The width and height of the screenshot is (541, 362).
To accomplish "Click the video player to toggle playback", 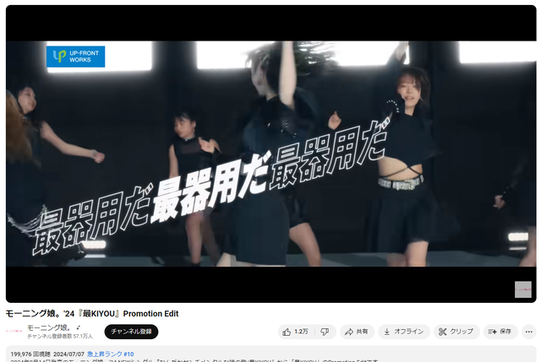I will tap(270, 154).
